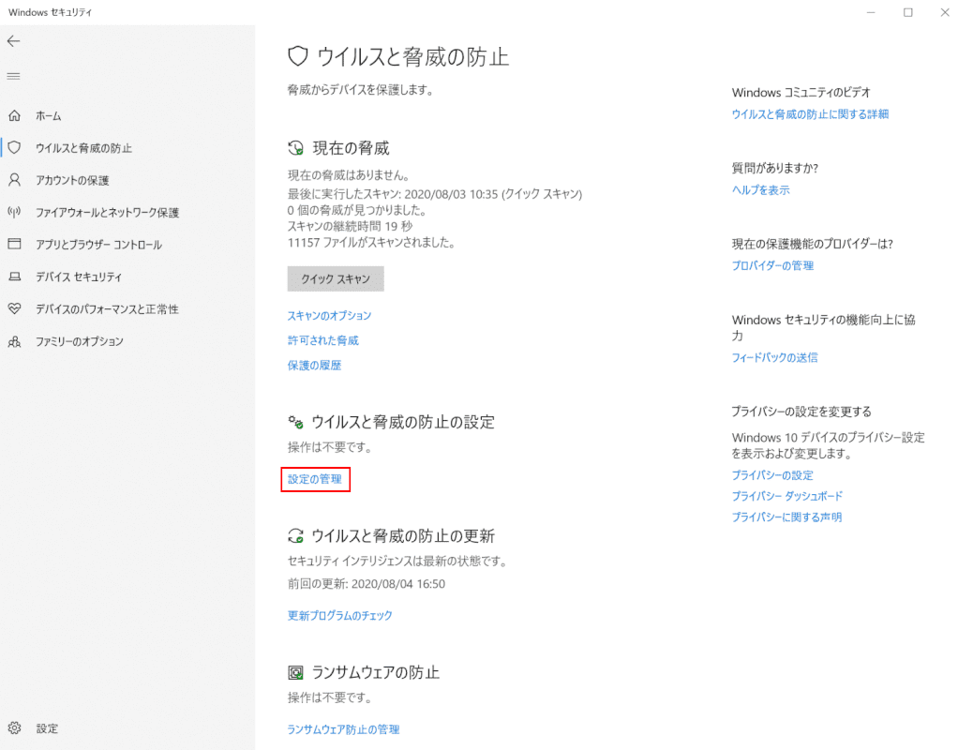
Task: Select デバイス セキュリティ in sidebar
Action: pos(79,277)
